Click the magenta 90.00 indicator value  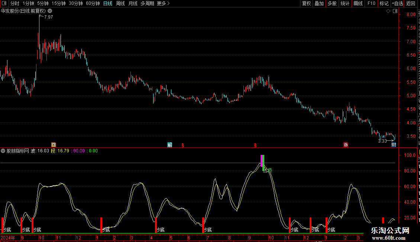[79, 151]
